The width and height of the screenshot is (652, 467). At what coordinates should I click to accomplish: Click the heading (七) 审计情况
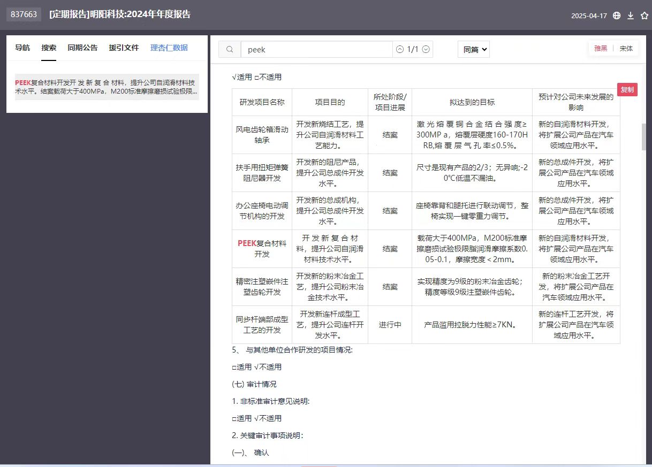point(254,384)
